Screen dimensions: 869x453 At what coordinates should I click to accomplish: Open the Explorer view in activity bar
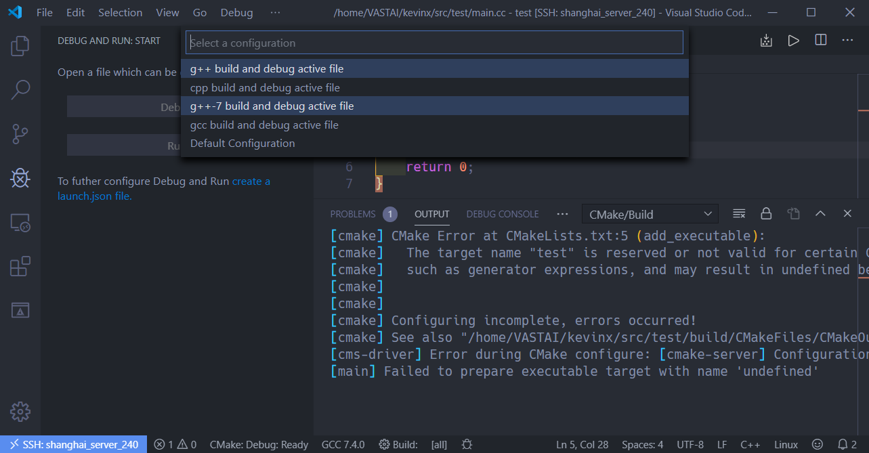click(20, 46)
